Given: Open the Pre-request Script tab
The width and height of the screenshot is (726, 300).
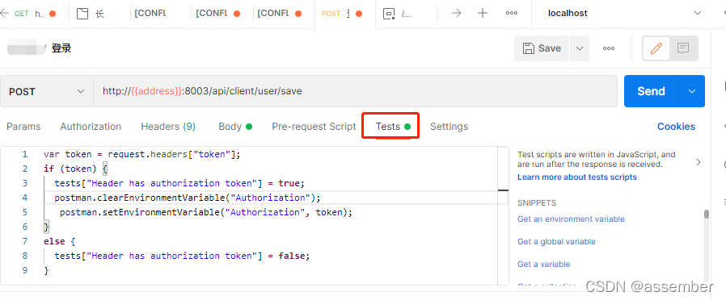Looking at the screenshot, I should click(x=314, y=127).
